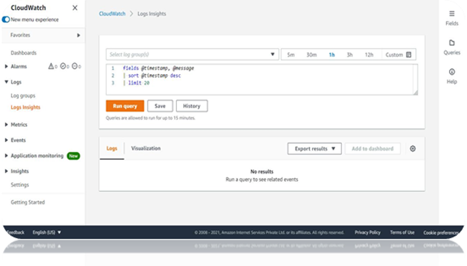Click the OK checkmark alarm icon
Viewport: 467px width, 266px height.
click(x=63, y=66)
